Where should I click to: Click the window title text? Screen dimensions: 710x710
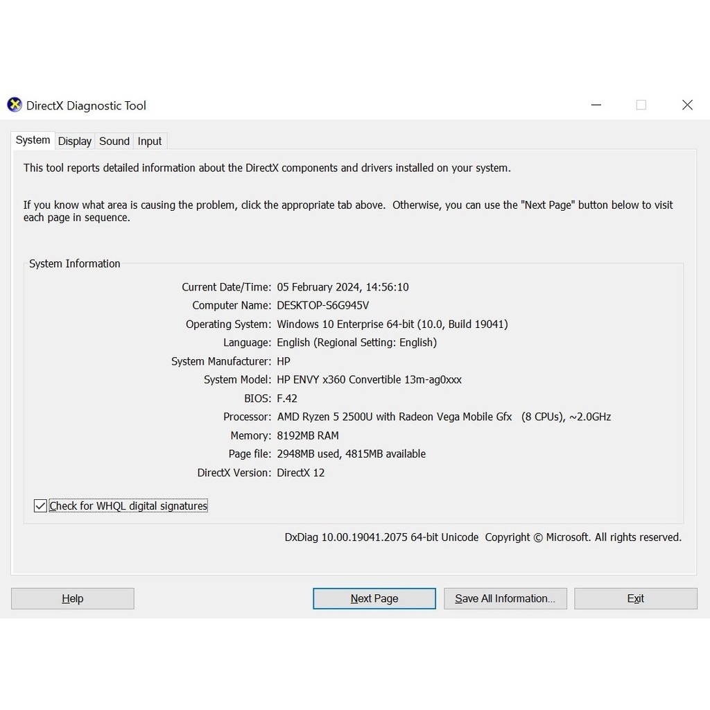tap(86, 105)
